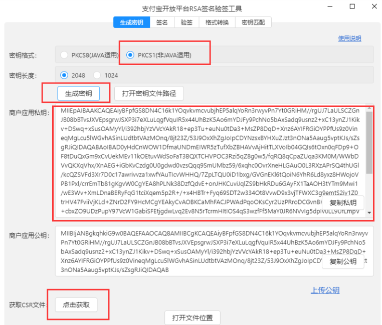Copy public key with 复制公钥
This screenshot has width=382, height=325.
pos(343,261)
